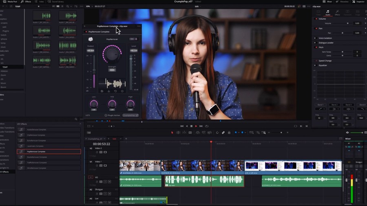Stop playback with the stop button
367x206 pixels.
pyautogui.click(x=192, y=126)
